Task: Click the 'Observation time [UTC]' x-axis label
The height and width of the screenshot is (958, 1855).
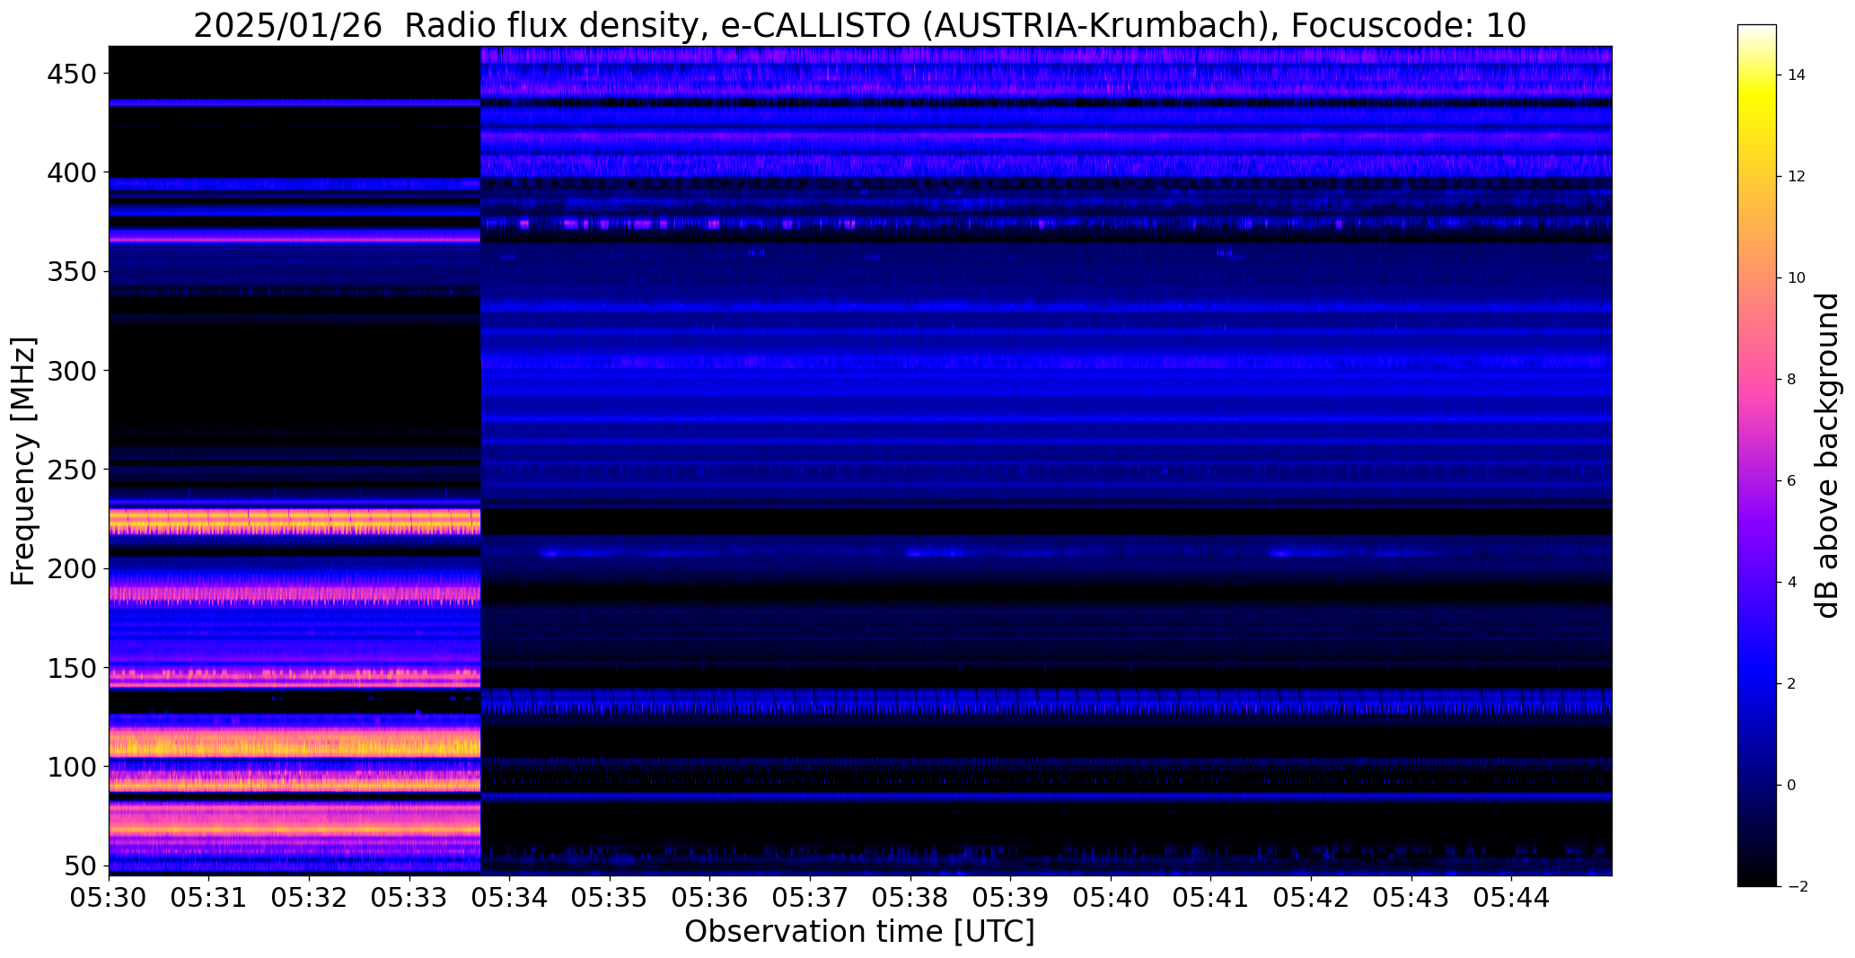Action: tap(859, 931)
